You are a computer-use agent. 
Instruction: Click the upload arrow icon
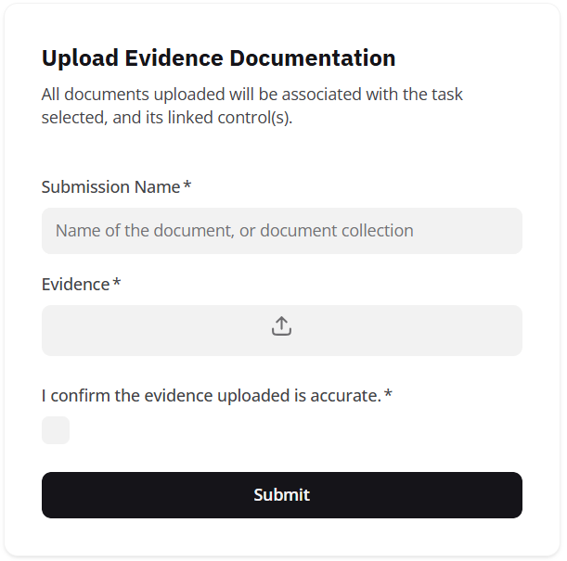(281, 326)
